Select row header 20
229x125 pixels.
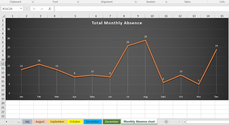coord(3,103)
